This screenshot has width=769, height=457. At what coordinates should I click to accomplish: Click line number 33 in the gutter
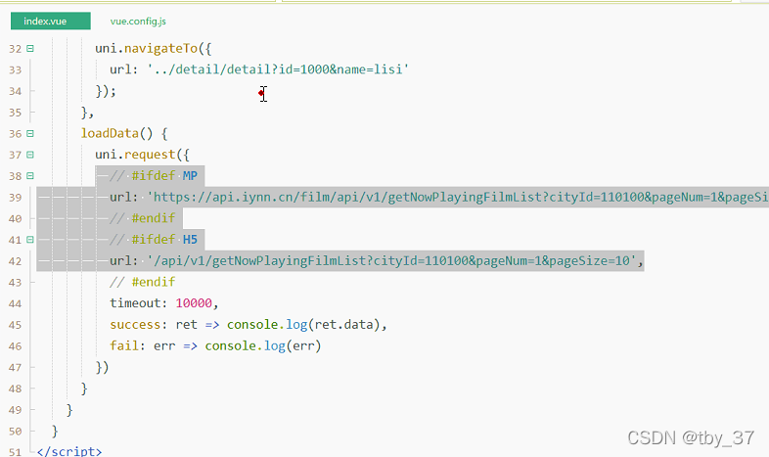[16, 70]
